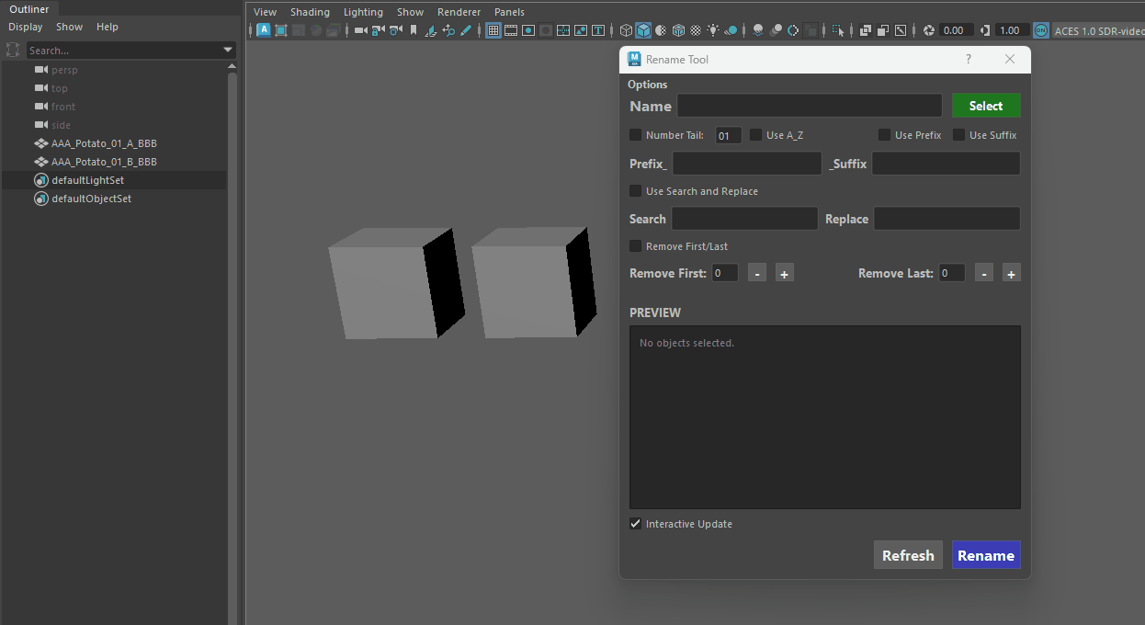Viewport: 1145px width, 625px height.
Task: Toggle 2D Pan/Zoom icon
Action: [x=448, y=30]
